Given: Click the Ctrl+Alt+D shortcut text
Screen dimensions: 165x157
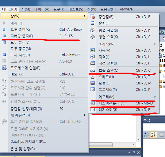Looking at the screenshot, I should click(x=144, y=103).
